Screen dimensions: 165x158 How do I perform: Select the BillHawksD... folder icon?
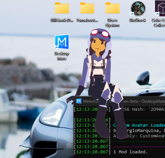(x=62, y=8)
